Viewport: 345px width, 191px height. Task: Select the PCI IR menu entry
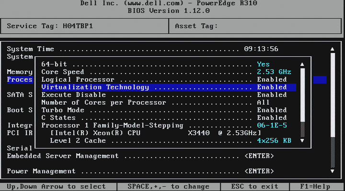click(x=20, y=133)
